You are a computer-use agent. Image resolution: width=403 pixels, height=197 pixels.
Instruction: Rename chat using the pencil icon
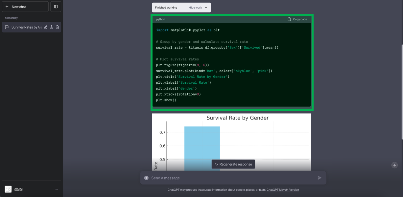pos(45,27)
